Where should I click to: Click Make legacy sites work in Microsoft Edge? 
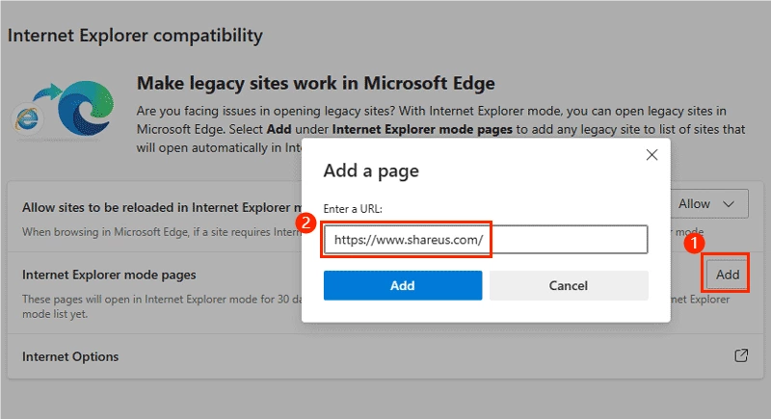click(x=316, y=83)
